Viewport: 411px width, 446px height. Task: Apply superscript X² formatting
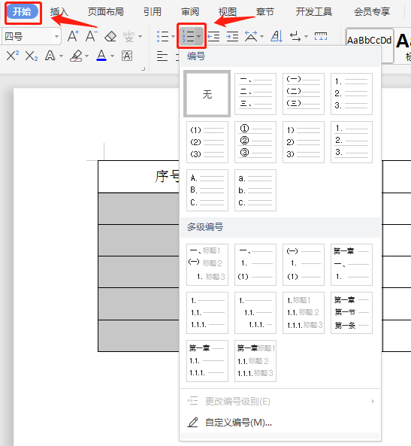(13, 56)
